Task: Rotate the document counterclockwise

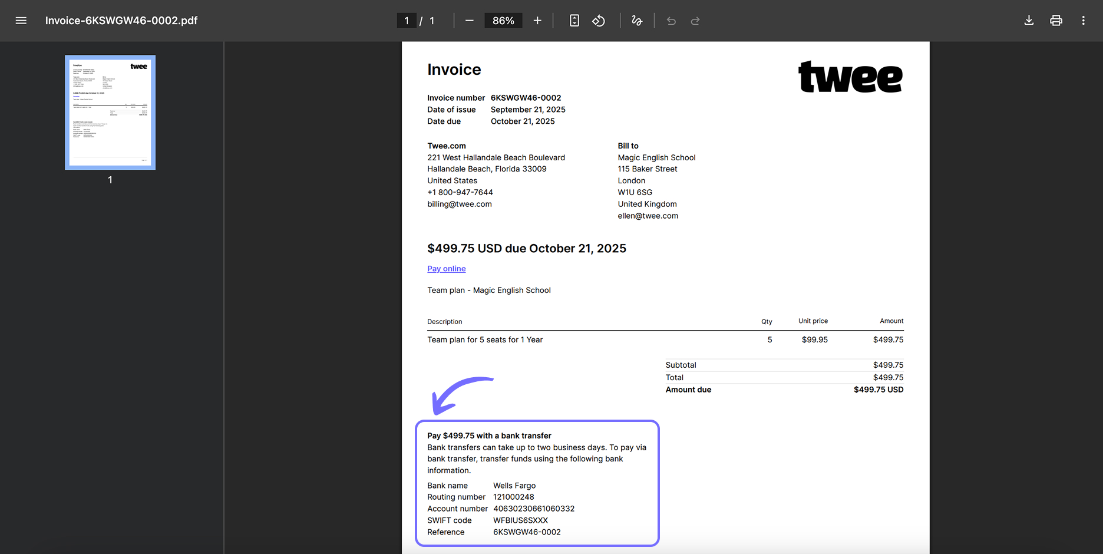Action: click(599, 21)
